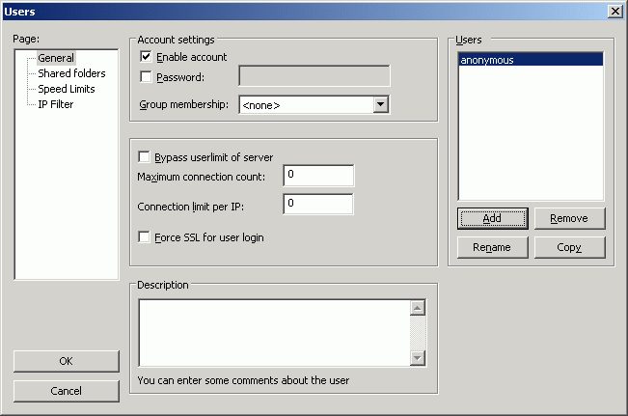
Task: Go to the Speed Limits page
Action: [67, 89]
